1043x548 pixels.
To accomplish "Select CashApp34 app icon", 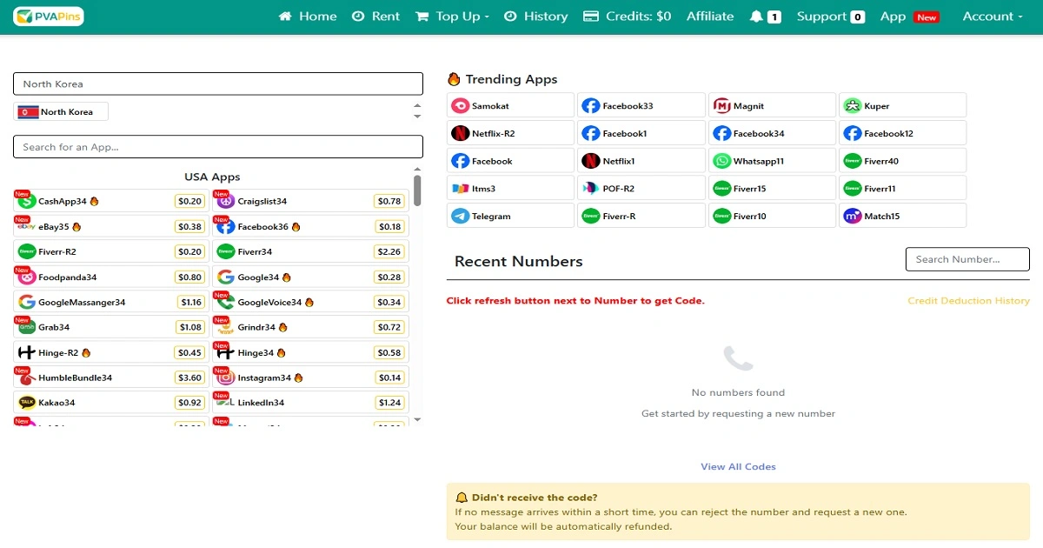I will (26, 201).
